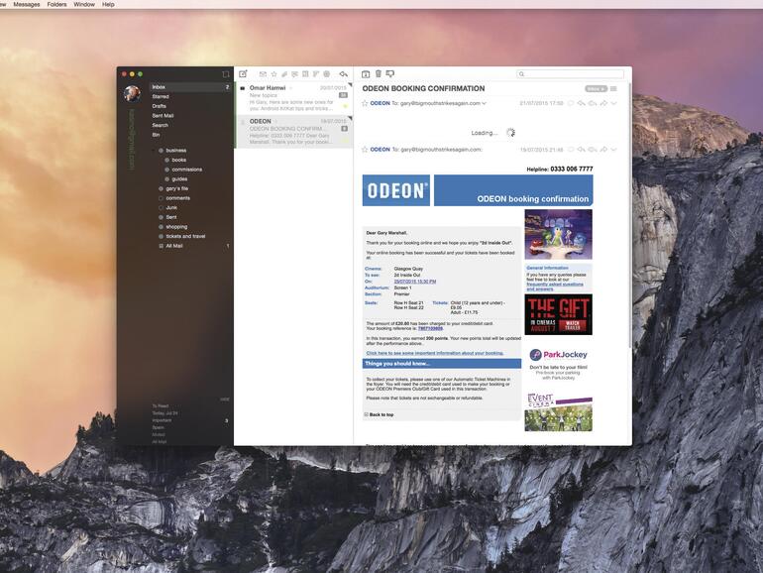The width and height of the screenshot is (763, 573).
Task: Select Sent Mail in the sidebar
Action: 163,116
